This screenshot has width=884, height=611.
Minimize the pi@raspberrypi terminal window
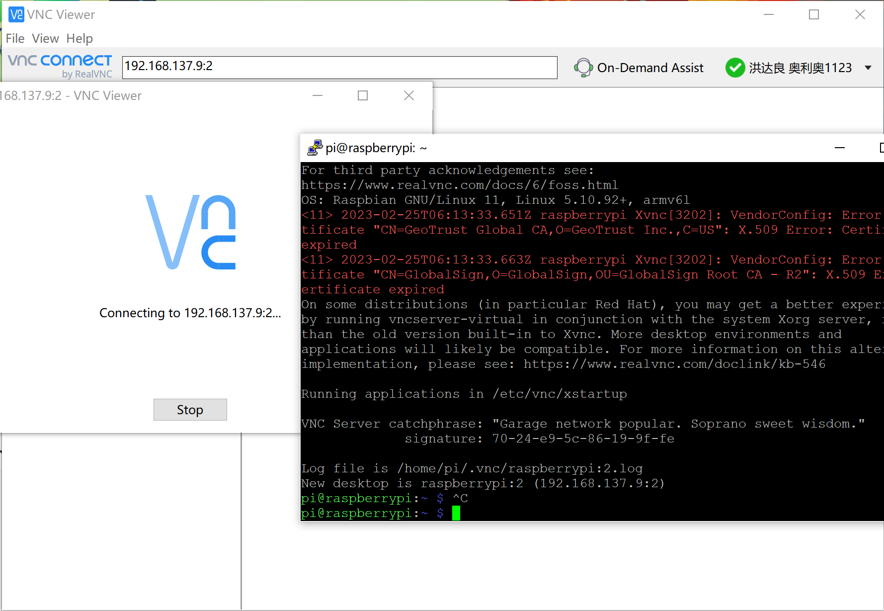click(x=839, y=148)
